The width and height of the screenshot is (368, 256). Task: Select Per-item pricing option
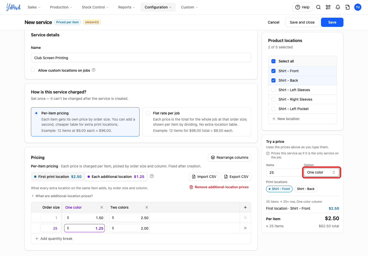pos(85,122)
